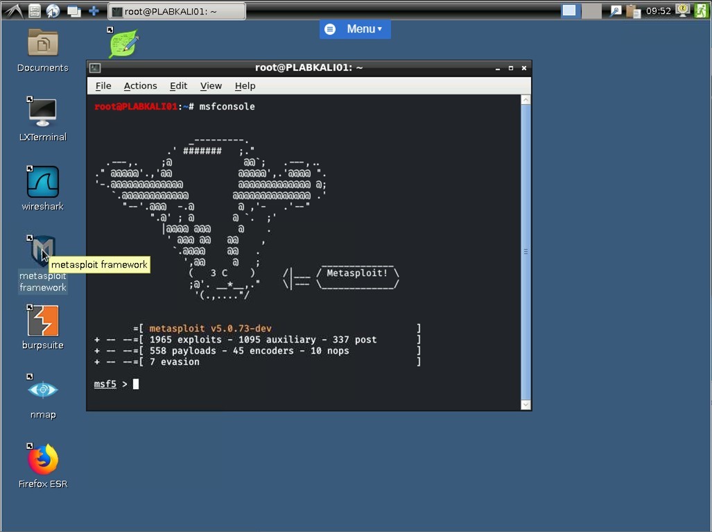Open the green leaf notepad desktop icon
The width and height of the screenshot is (712, 532).
coord(123,44)
